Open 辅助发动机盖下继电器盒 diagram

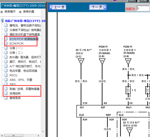[x=25, y=35]
